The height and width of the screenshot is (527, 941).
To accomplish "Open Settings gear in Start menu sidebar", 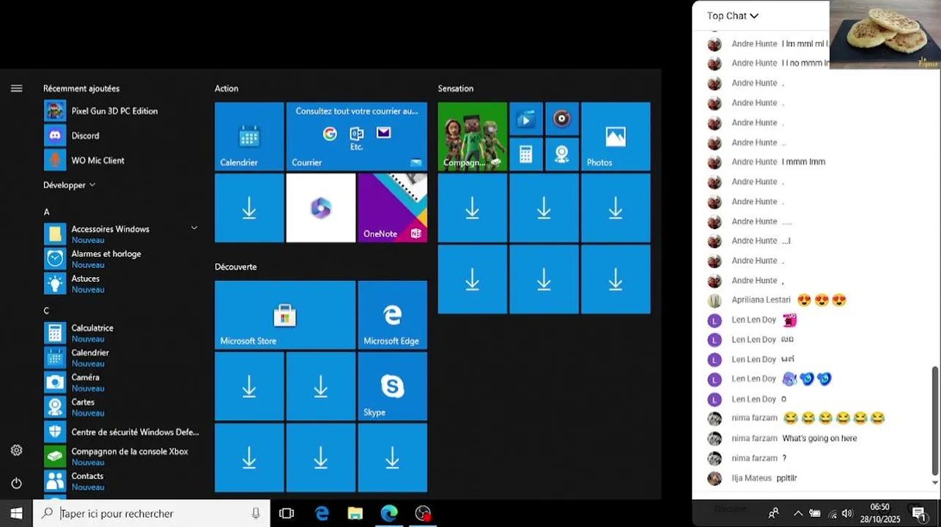I will click(x=16, y=450).
